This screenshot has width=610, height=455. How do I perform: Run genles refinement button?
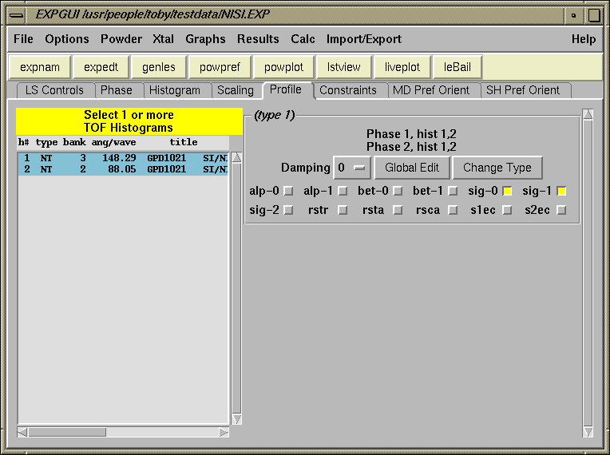[159, 67]
